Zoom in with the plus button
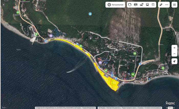179x109 pixels. 174,48
